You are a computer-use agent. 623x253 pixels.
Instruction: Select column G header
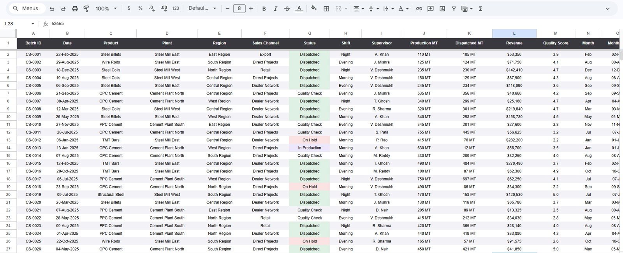(x=310, y=33)
